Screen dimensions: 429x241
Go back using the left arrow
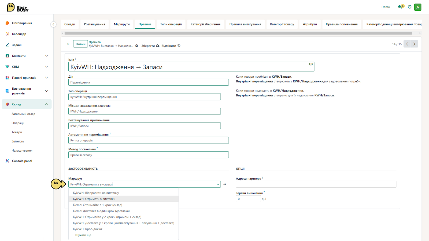pos(69,44)
